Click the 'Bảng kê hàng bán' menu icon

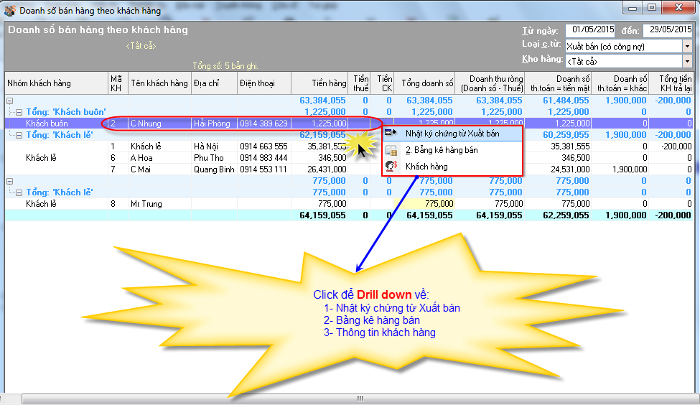(391, 150)
